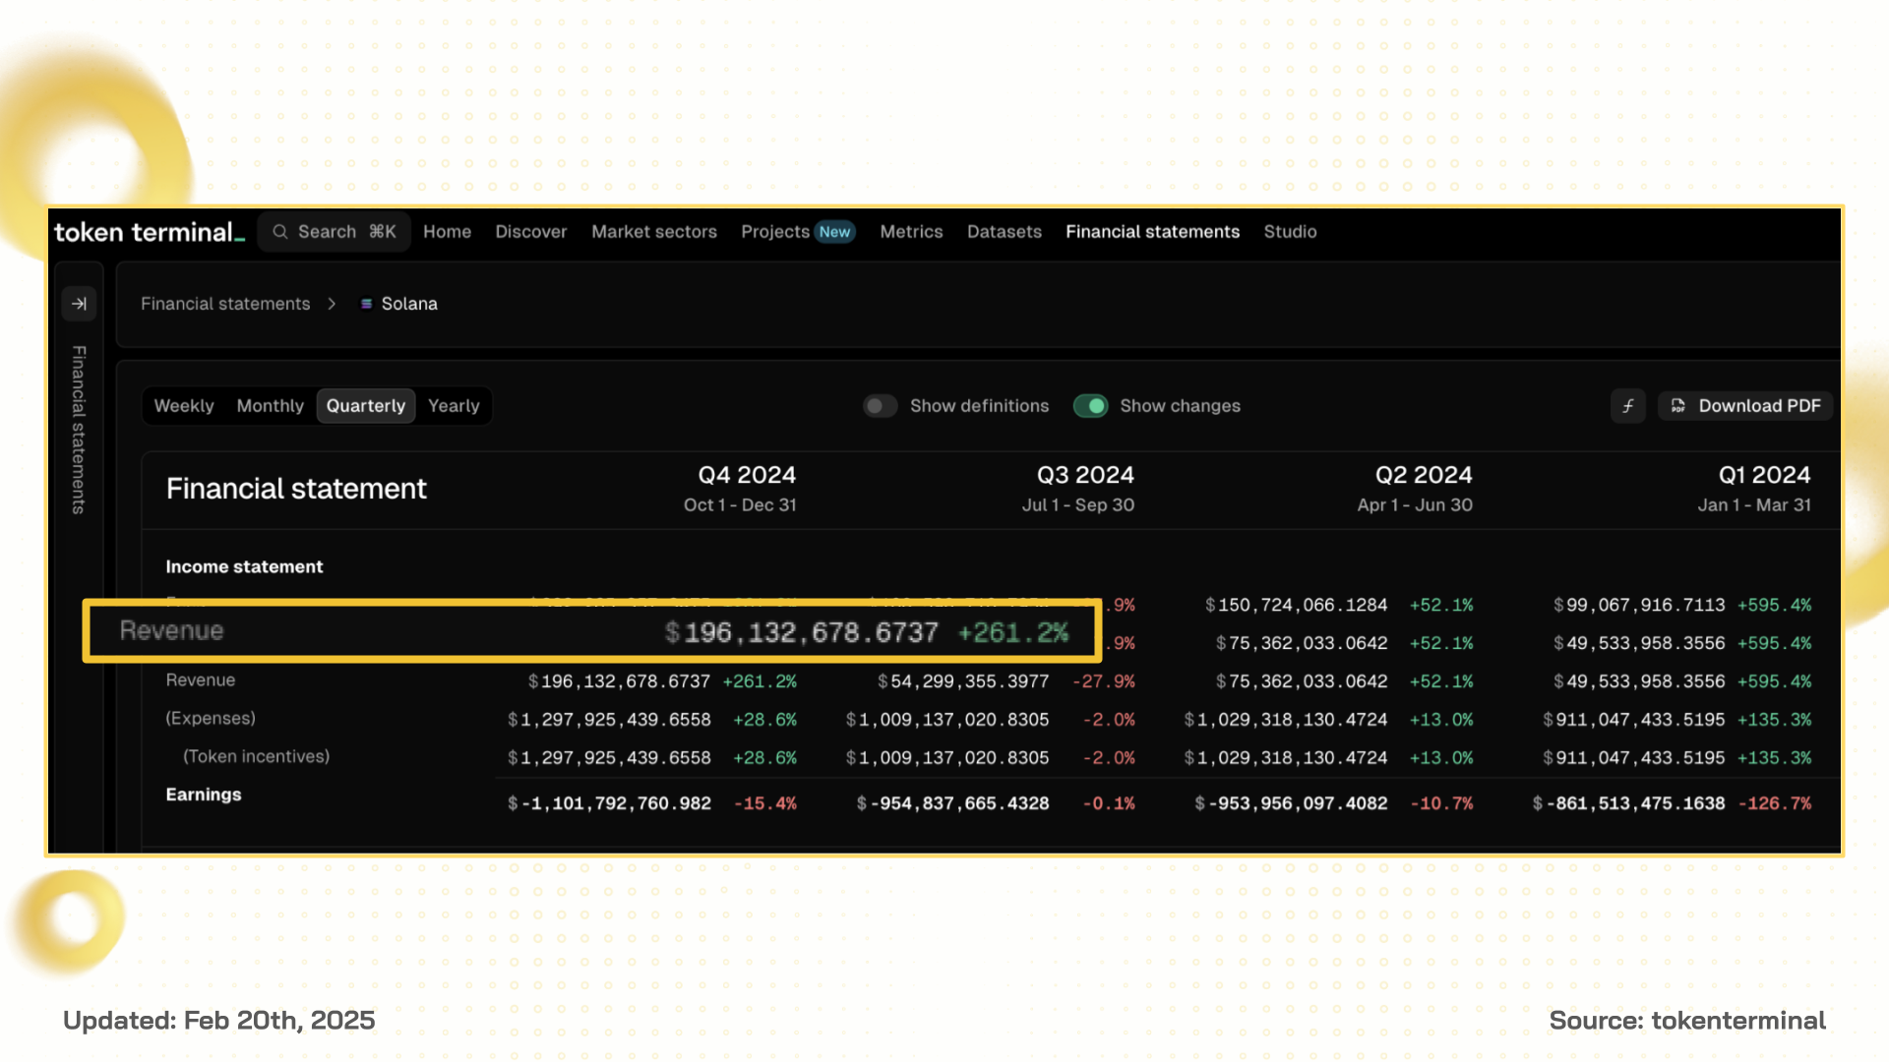Screen dimensions: 1889x1062
Task: Click the PDF file icon
Action: [x=1678, y=406]
